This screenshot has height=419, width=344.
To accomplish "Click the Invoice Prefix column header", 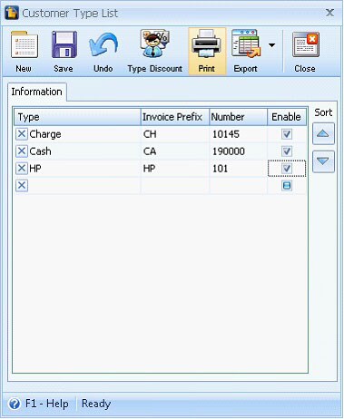I will [175, 117].
